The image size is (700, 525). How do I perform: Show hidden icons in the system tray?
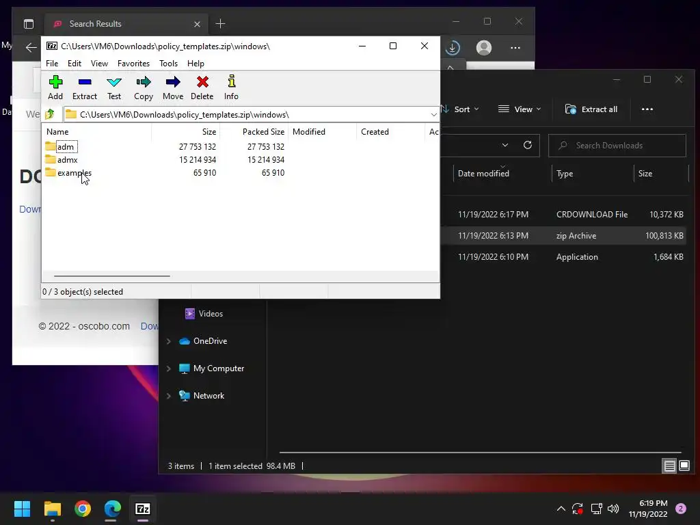[x=561, y=509]
